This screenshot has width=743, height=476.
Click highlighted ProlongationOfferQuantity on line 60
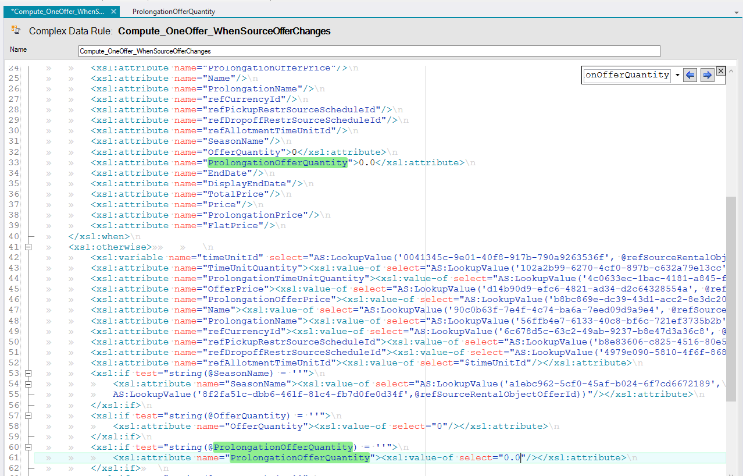coord(283,447)
